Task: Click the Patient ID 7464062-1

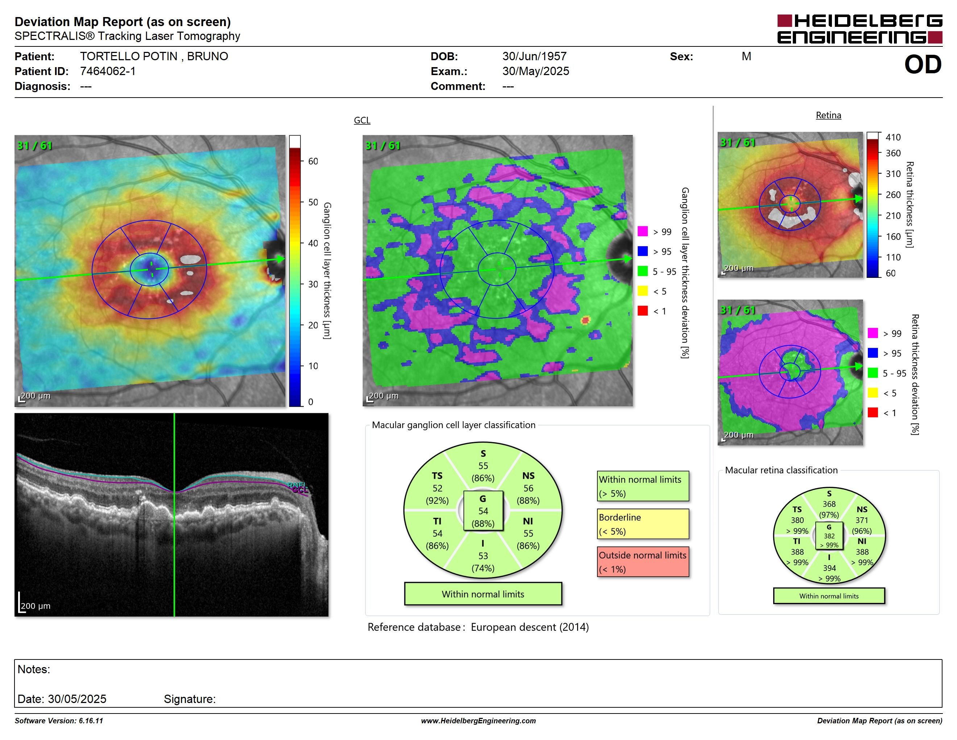Action: [x=108, y=71]
